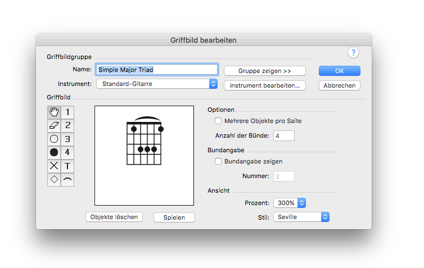Select the thumb T fingering tool
Viewport: 424px width, 268px height.
click(x=67, y=166)
